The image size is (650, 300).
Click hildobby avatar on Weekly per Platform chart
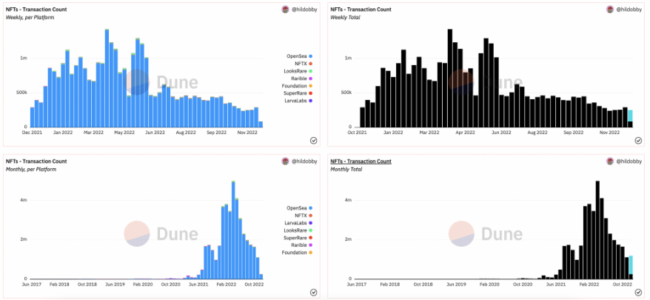pyautogui.click(x=285, y=9)
